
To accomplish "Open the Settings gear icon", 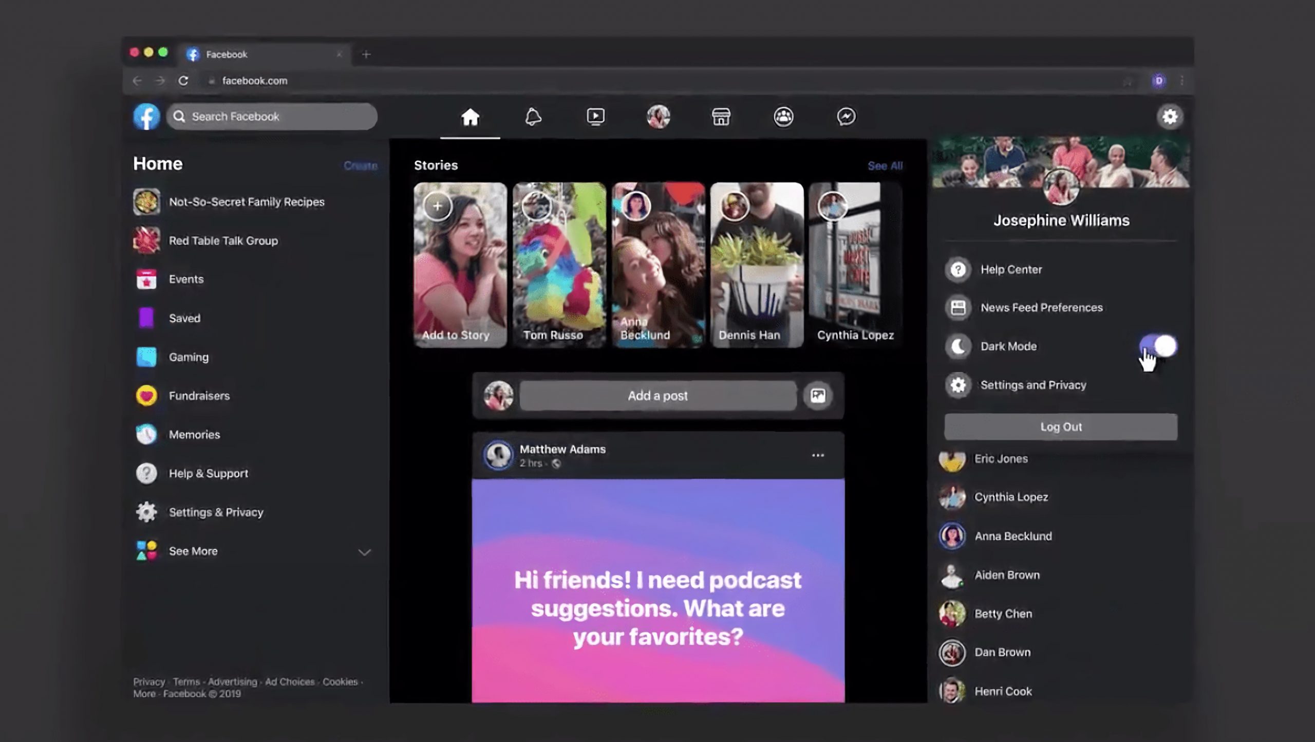I will 1169,116.
